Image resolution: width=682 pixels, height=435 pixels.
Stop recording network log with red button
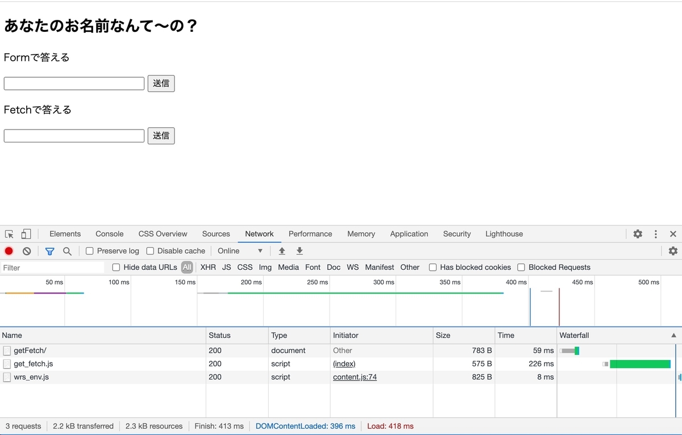[x=9, y=251]
